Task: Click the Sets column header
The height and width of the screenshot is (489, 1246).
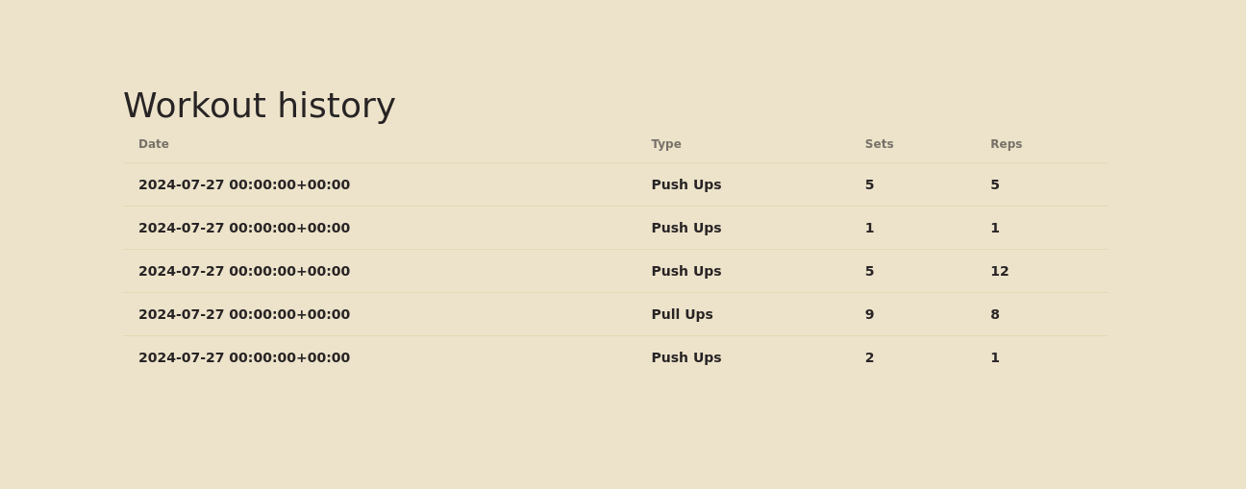Action: tap(879, 144)
